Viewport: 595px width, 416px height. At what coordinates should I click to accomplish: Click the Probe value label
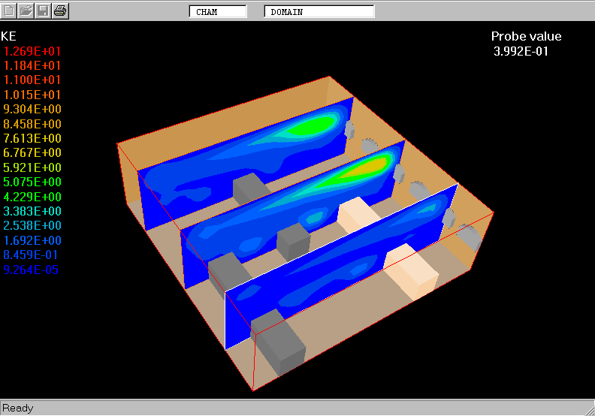(x=526, y=37)
